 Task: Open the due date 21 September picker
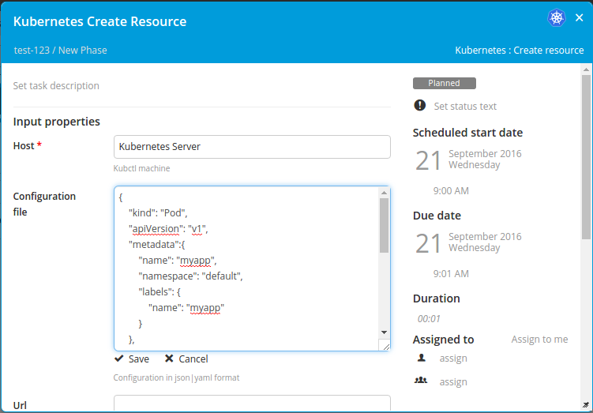tap(469, 242)
